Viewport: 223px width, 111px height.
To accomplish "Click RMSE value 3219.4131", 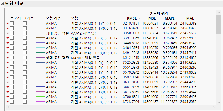I will click(x=131, y=23).
